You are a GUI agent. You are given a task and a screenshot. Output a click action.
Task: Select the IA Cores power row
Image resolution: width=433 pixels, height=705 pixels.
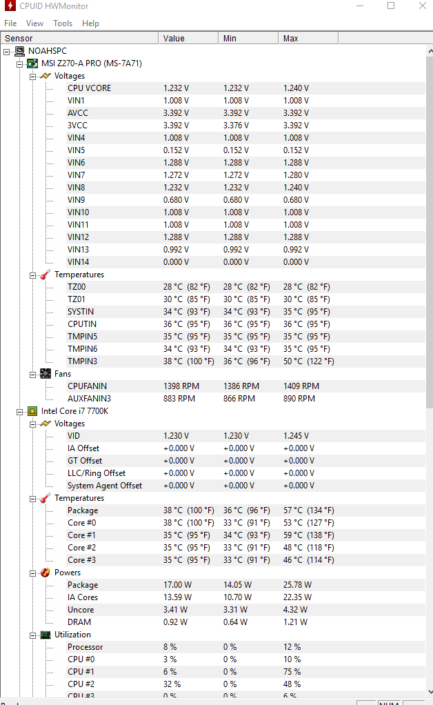[x=245, y=597]
